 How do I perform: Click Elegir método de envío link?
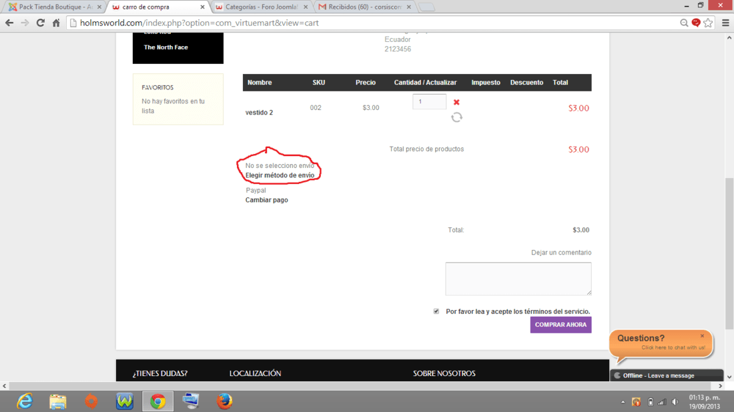(x=280, y=175)
